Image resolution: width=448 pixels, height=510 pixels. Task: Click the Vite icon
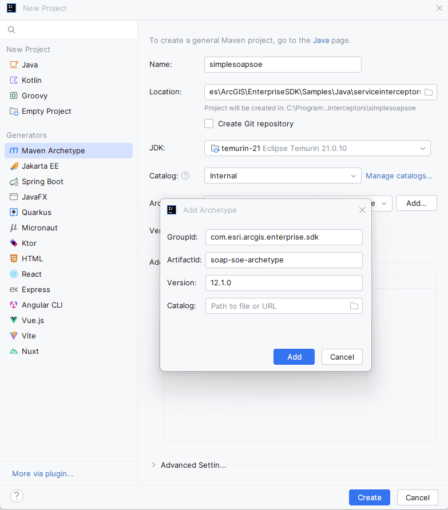click(14, 336)
